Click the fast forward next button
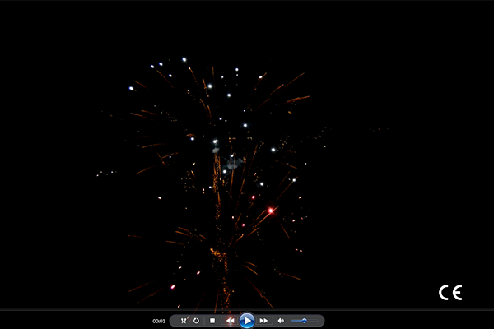494x329 pixels. pyautogui.click(x=263, y=321)
